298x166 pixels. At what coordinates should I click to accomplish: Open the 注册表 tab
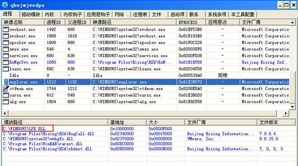140,14
